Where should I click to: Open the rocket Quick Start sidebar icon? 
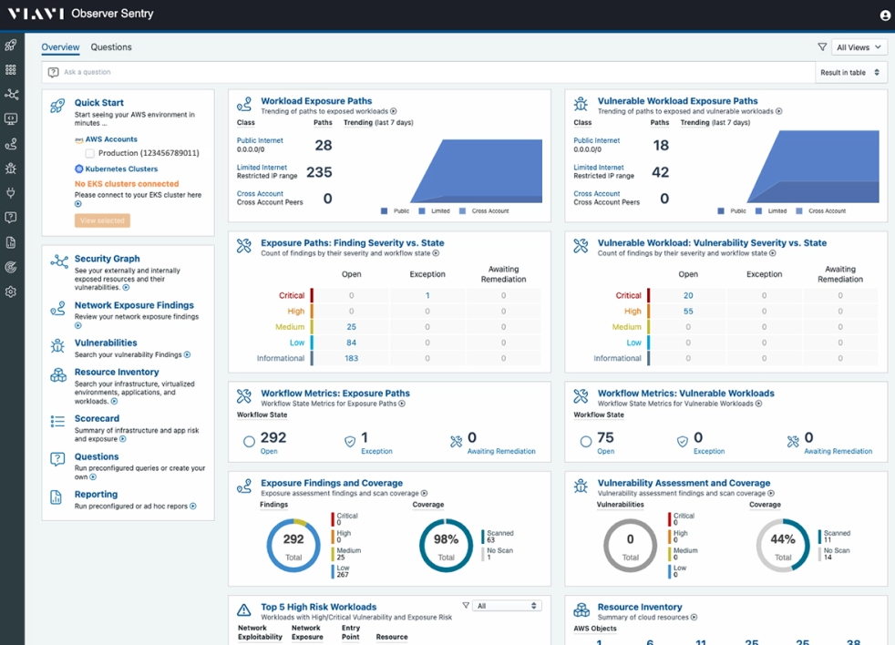11,45
